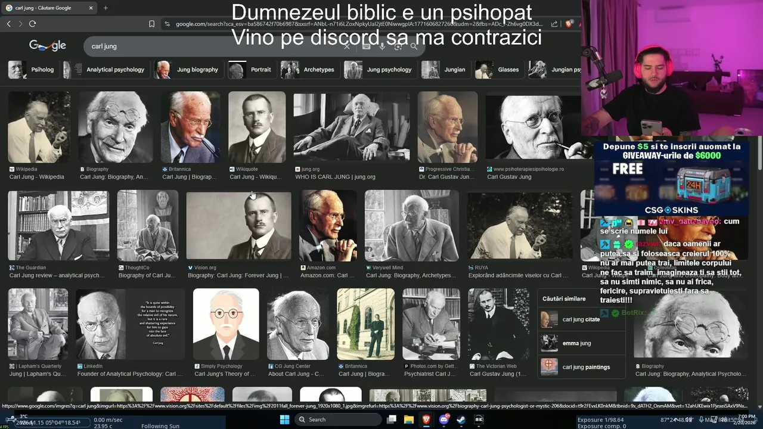This screenshot has height=429, width=763.
Task: Select the 'Jung biography' chip
Action: (188, 70)
